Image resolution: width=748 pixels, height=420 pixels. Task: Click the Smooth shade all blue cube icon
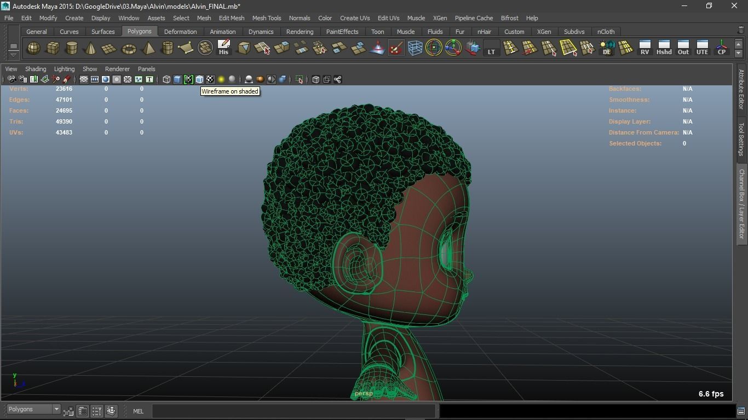(x=177, y=79)
